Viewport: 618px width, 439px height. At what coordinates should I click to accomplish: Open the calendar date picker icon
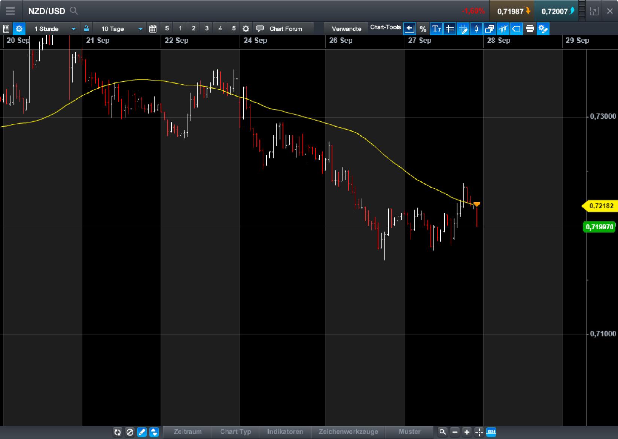(x=153, y=28)
